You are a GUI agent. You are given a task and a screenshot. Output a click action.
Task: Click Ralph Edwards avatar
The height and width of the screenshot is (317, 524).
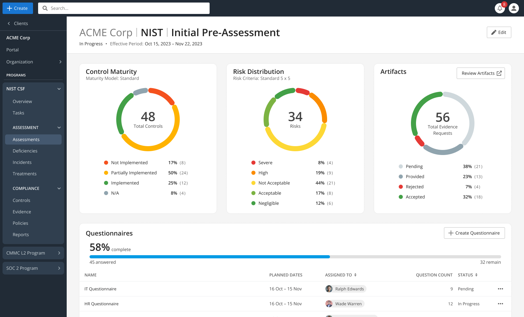329,289
